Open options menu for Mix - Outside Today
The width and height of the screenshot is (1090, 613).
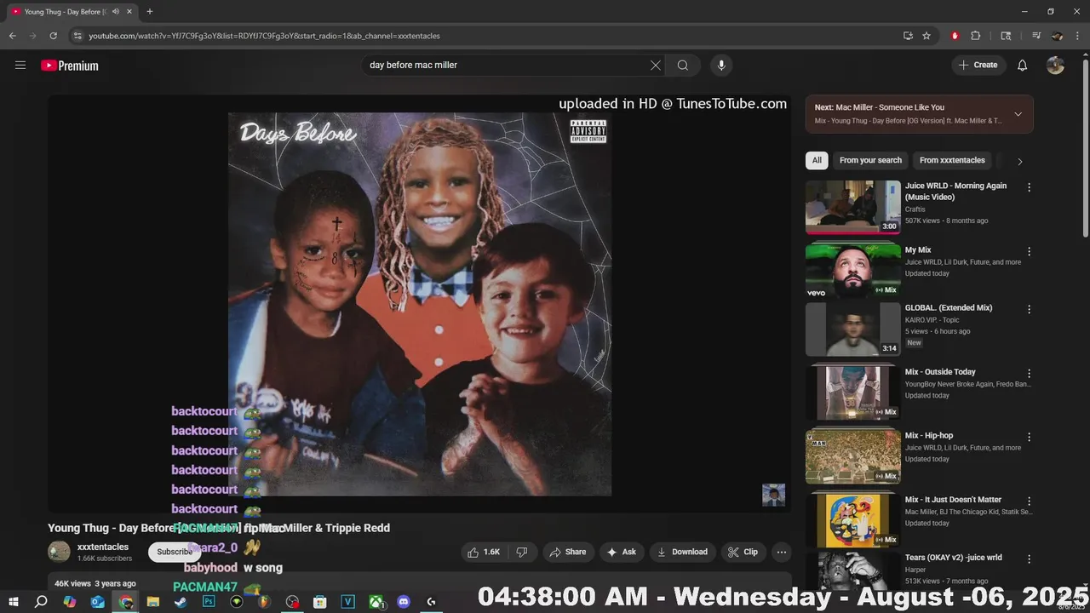coord(1029,373)
